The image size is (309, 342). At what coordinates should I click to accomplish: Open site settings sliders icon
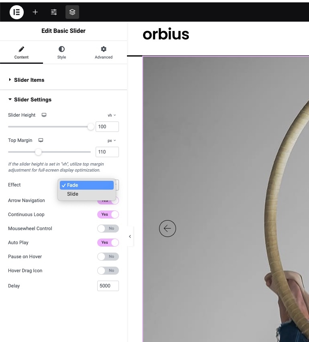pyautogui.click(x=54, y=12)
